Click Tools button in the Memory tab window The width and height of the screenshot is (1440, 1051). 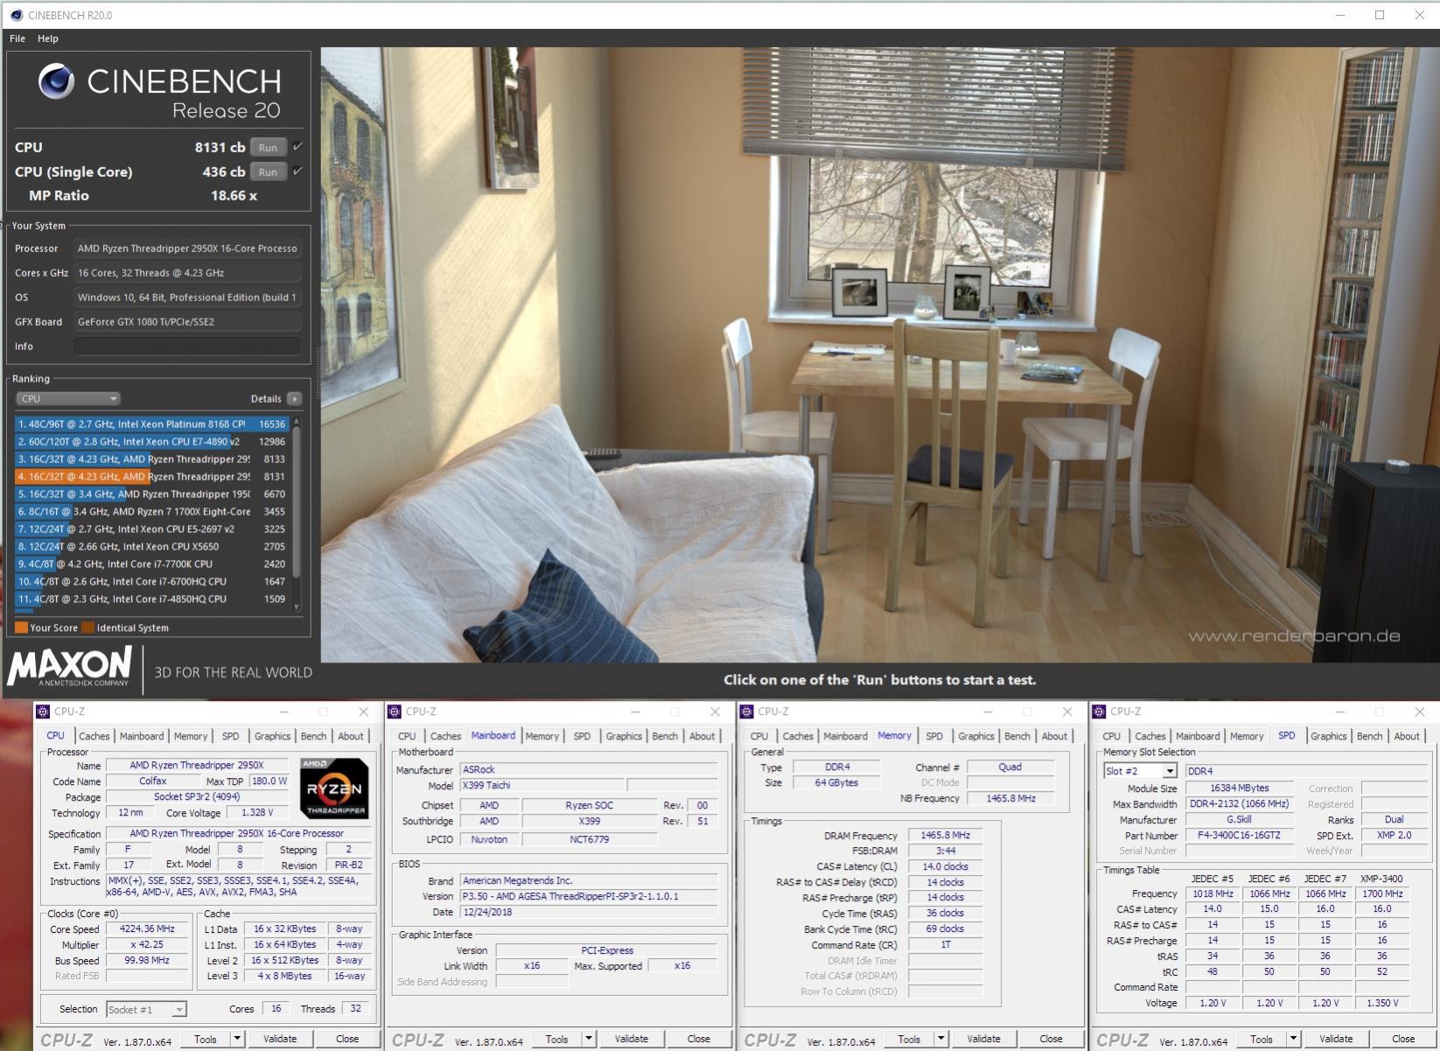[x=909, y=1039]
